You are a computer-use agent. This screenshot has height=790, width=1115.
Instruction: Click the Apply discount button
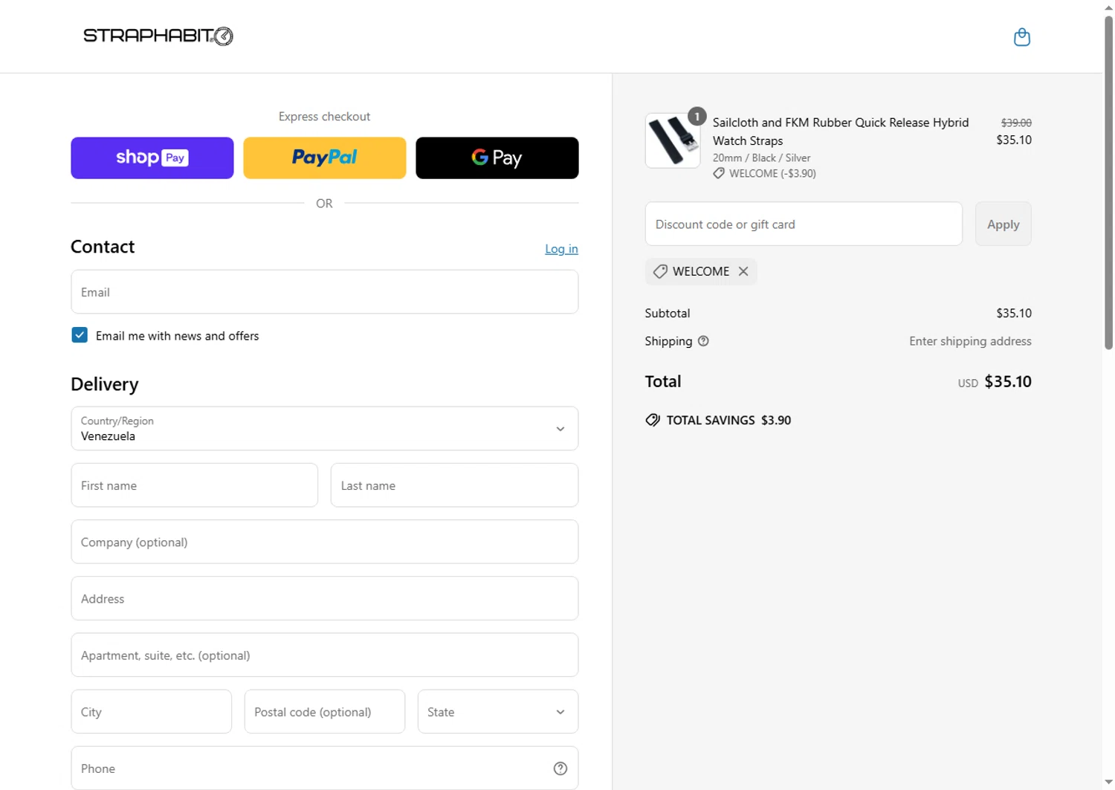click(x=1003, y=224)
